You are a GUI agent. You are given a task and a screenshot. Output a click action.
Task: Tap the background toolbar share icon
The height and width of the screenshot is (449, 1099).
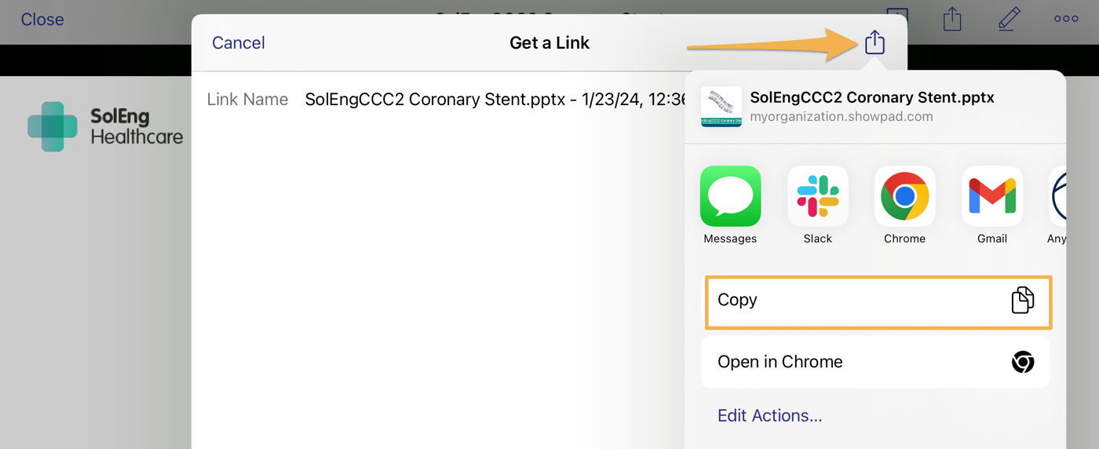coord(952,20)
